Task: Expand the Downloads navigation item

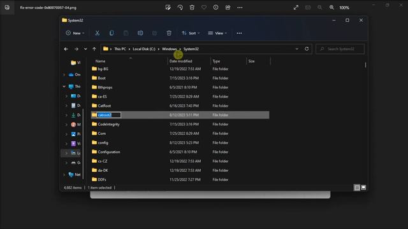Action: pos(66,115)
